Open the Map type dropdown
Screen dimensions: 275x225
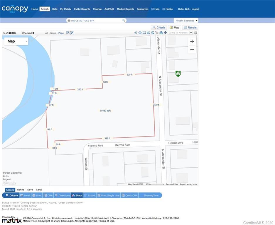coord(16,41)
